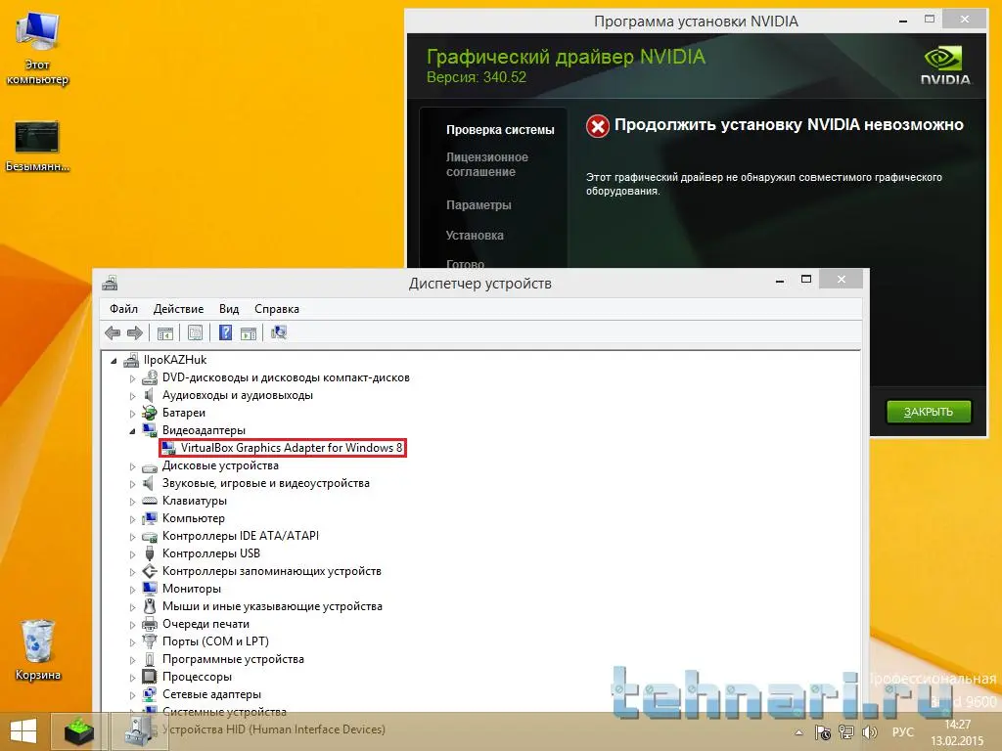Click the action pane toolbar icon

(x=248, y=332)
